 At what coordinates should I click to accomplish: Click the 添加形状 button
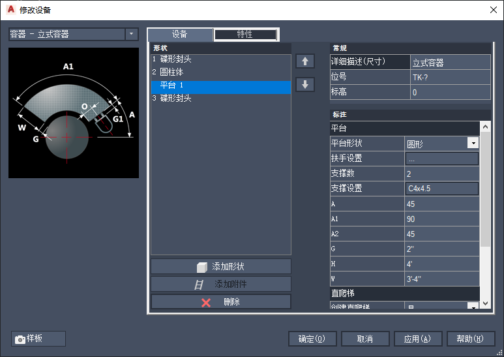[221, 267]
